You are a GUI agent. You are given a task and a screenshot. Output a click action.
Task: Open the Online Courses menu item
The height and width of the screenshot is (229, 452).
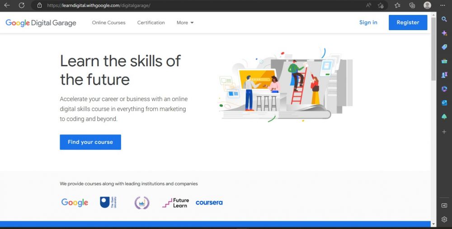(108, 23)
